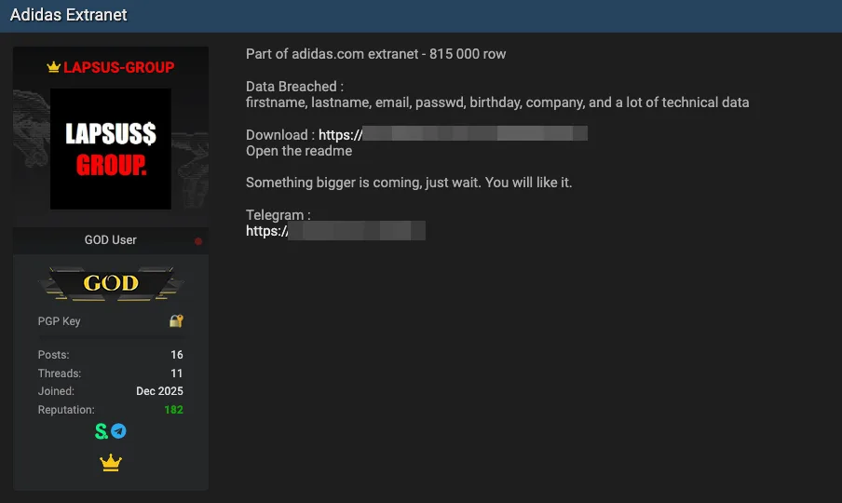Viewport: 842px width, 503px height.
Task: Click the 'Data Breached' text line
Action: click(x=294, y=87)
